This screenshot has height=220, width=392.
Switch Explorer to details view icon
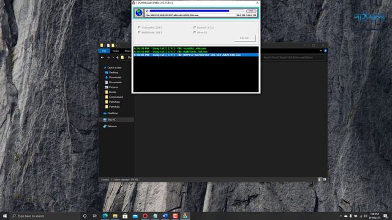(319, 179)
